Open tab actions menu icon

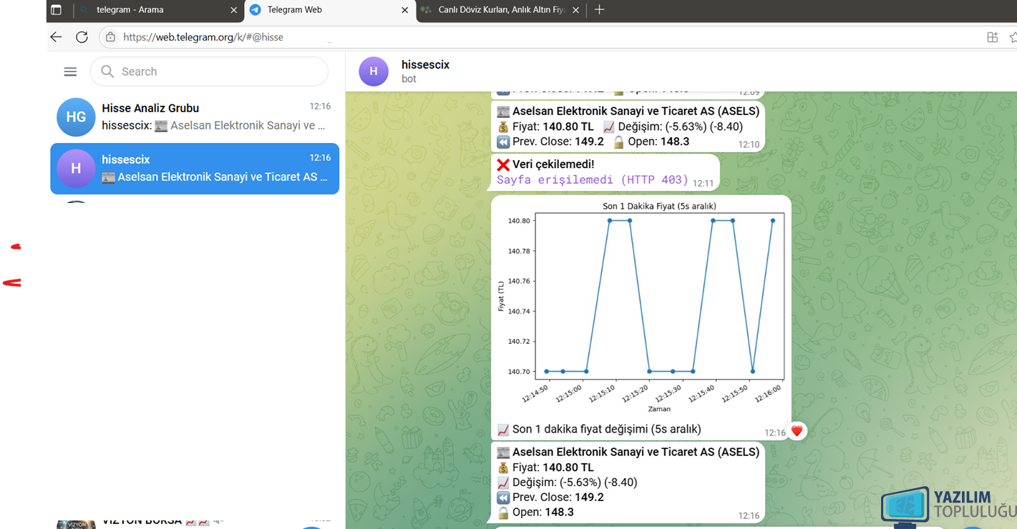tap(56, 10)
